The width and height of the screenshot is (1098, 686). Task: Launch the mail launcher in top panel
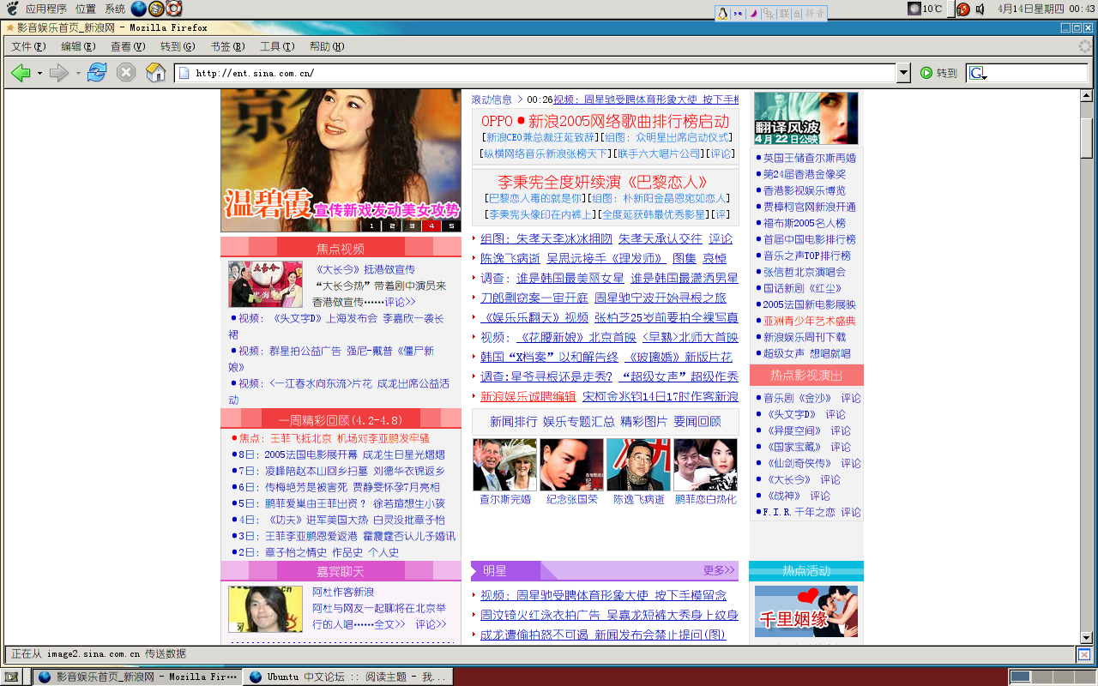tap(156, 9)
